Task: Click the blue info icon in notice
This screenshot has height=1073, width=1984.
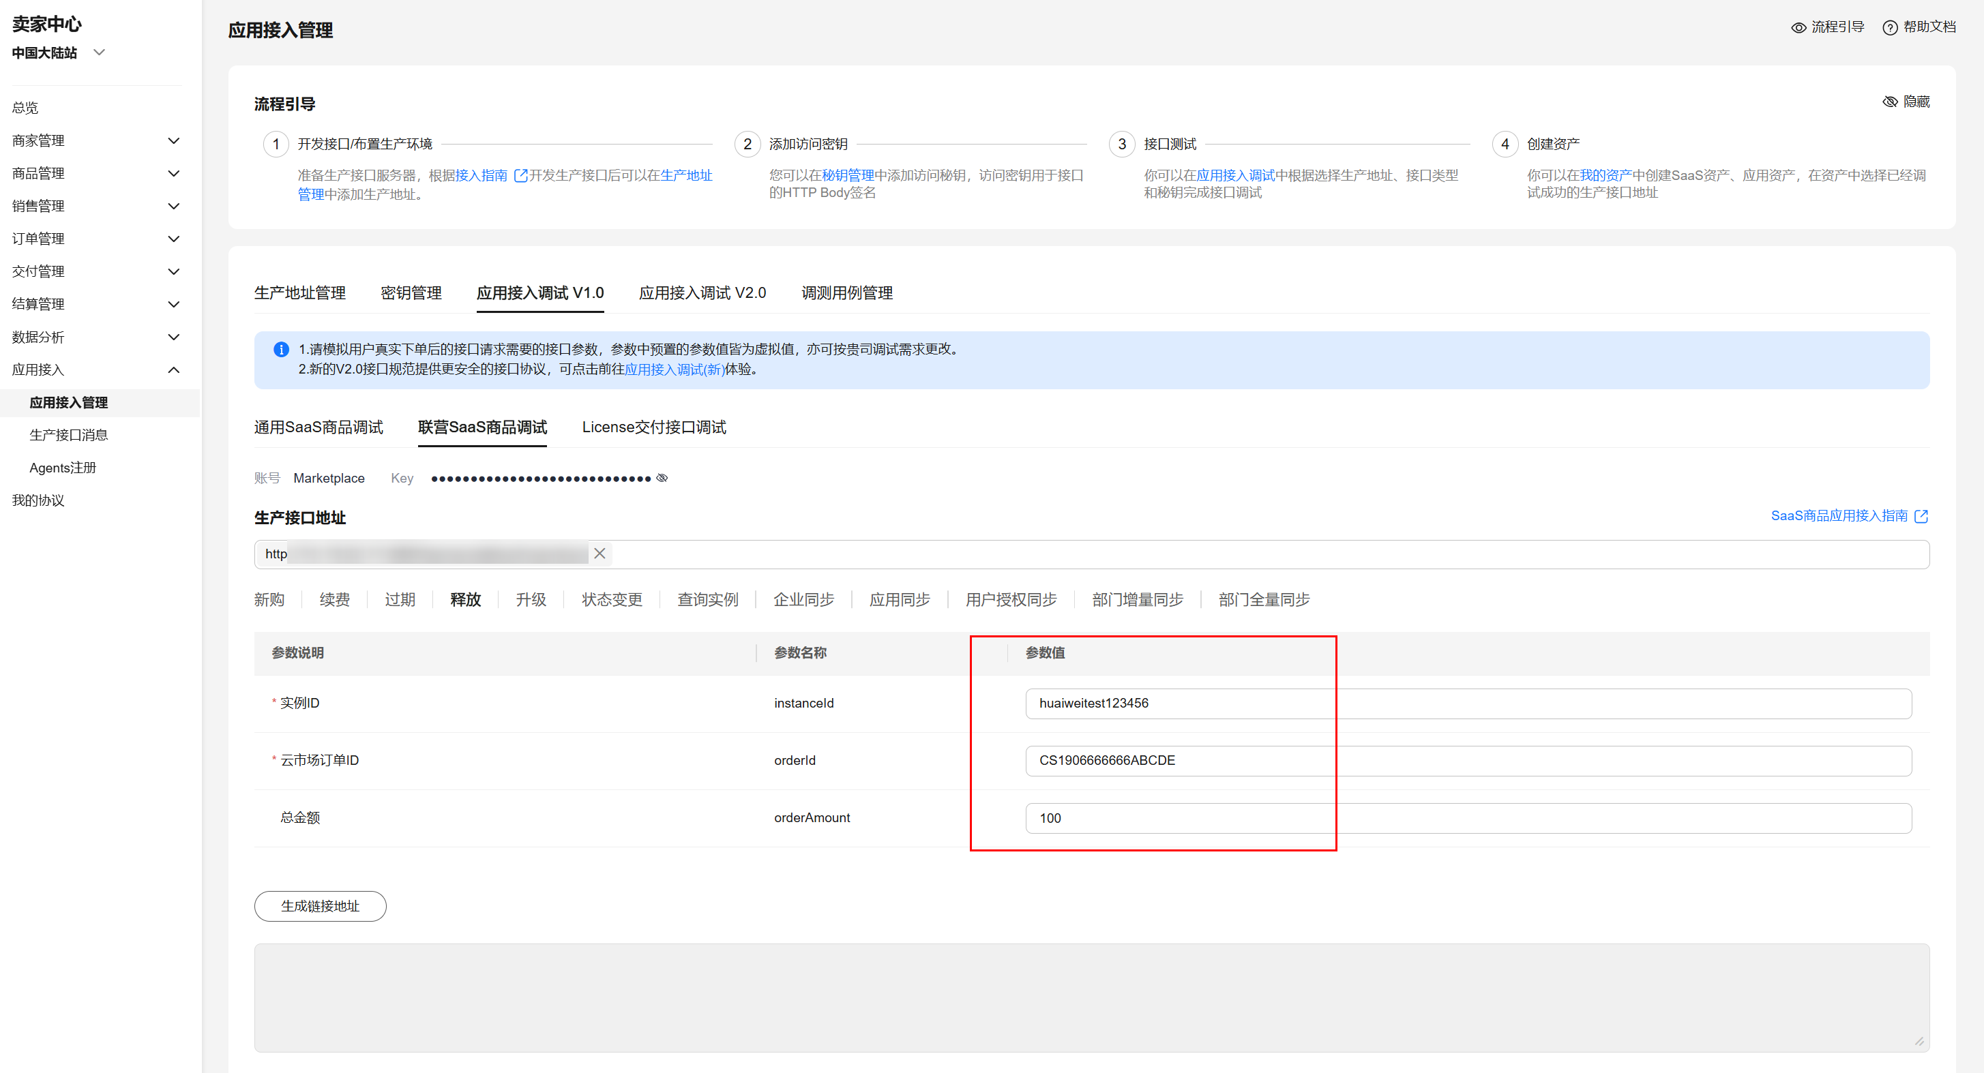Action: click(281, 350)
